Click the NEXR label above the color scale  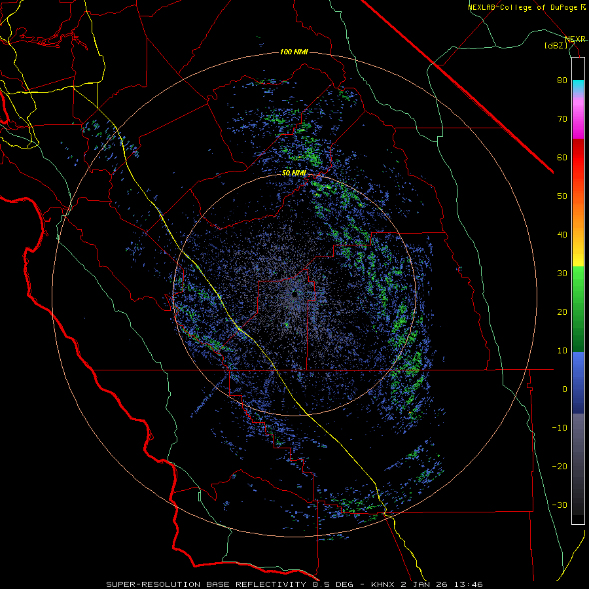(x=575, y=39)
